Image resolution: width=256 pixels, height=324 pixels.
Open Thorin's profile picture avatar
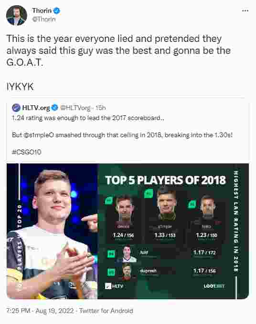point(17,15)
